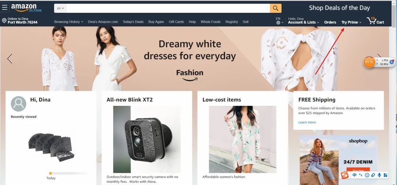Select Gift Cards in navigation bar

click(x=176, y=22)
